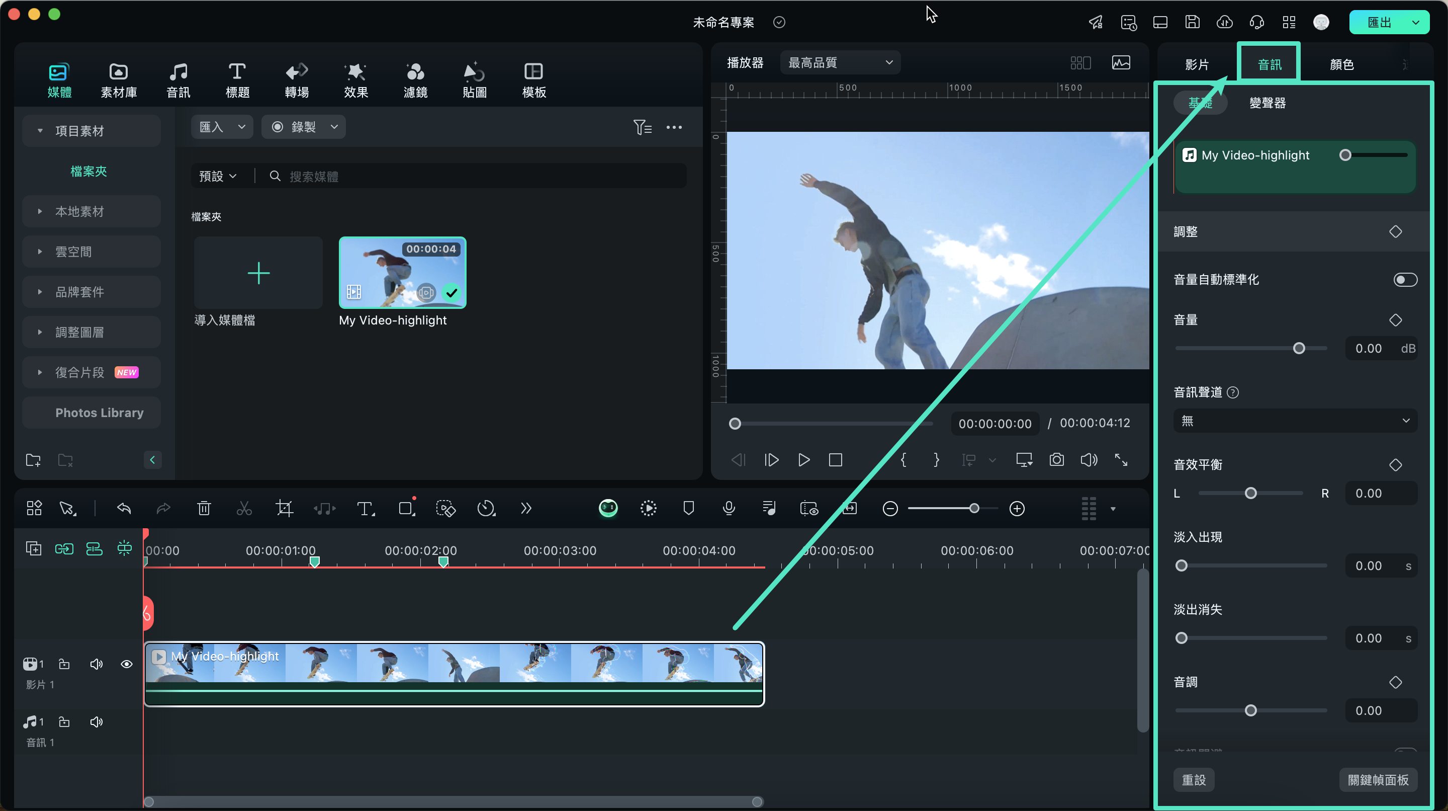Click the cloud upload icon in title bar

click(1224, 22)
